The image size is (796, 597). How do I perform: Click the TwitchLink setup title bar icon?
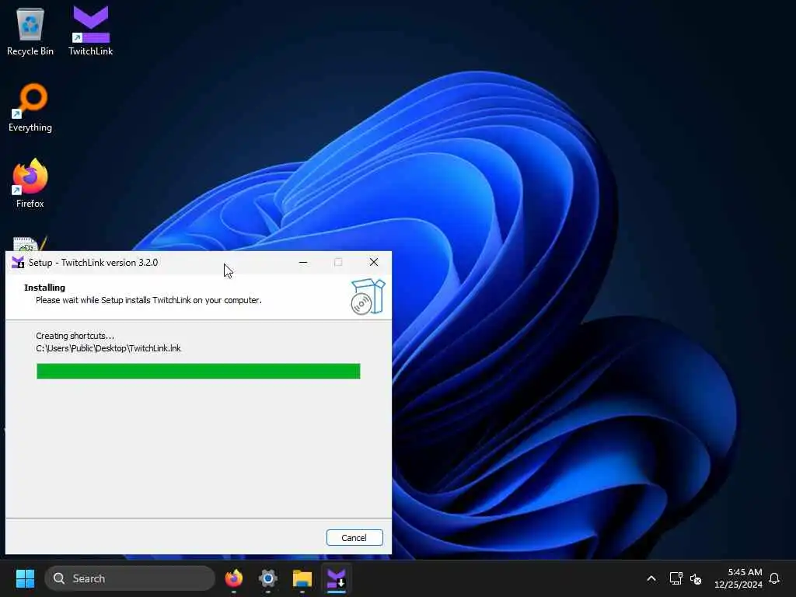[x=18, y=263]
